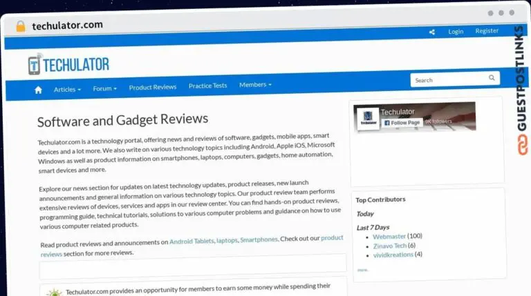Follow the product reviews link

[332, 238]
